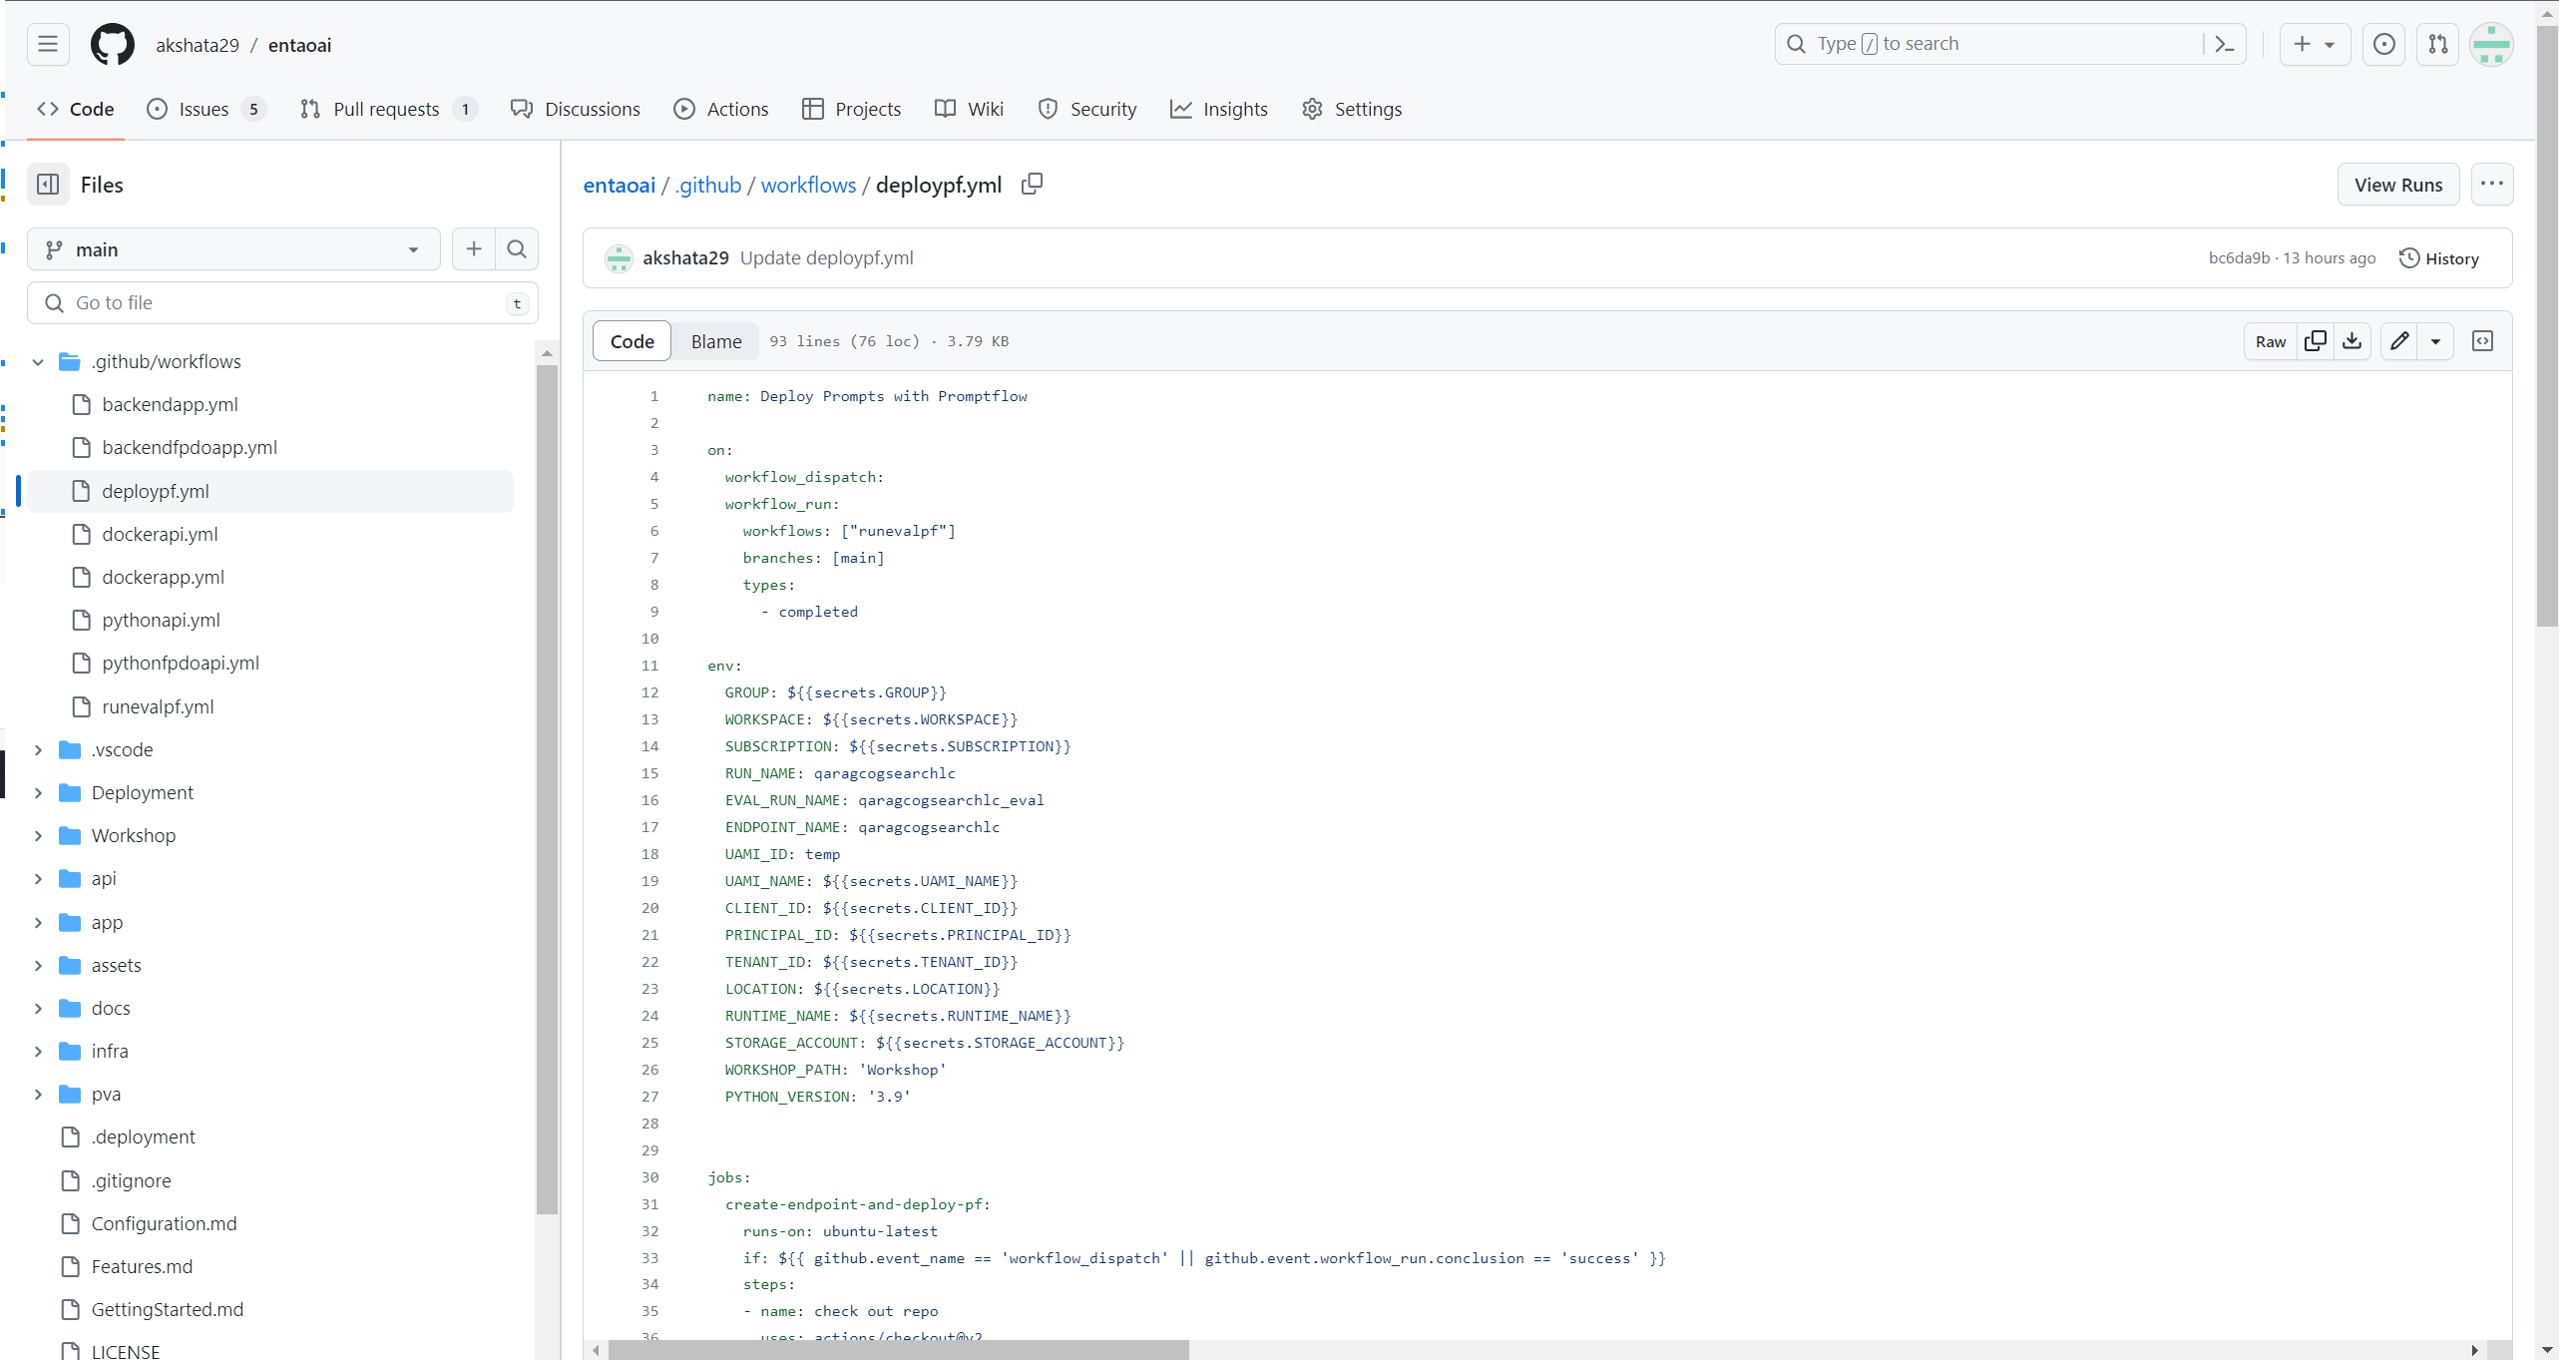Open the Pull requests tab
This screenshot has width=2559, height=1360.
click(388, 109)
